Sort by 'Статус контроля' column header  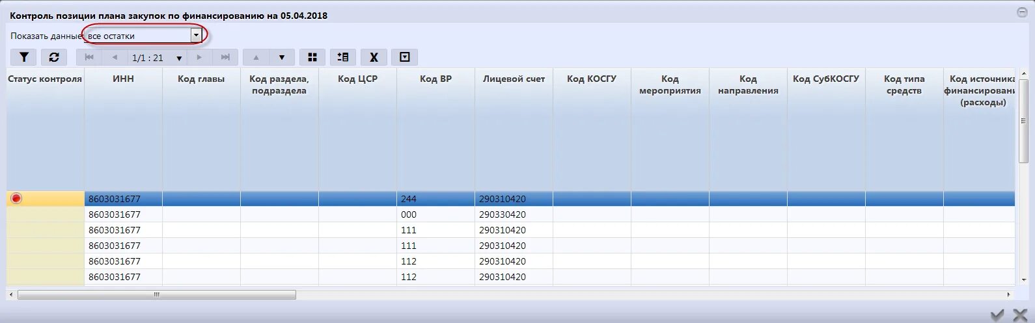pyautogui.click(x=45, y=129)
